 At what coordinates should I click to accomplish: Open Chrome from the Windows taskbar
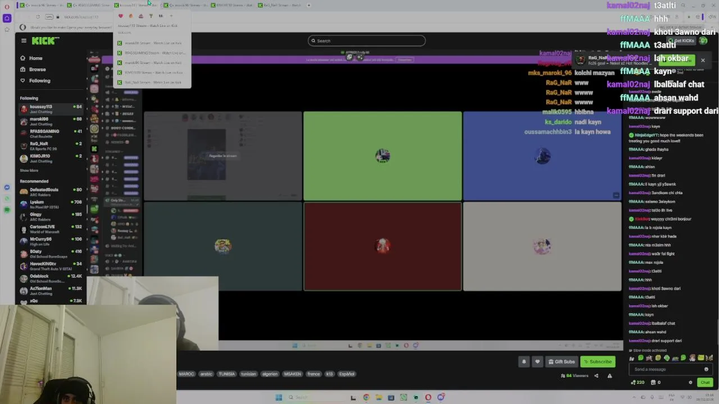pos(366,398)
